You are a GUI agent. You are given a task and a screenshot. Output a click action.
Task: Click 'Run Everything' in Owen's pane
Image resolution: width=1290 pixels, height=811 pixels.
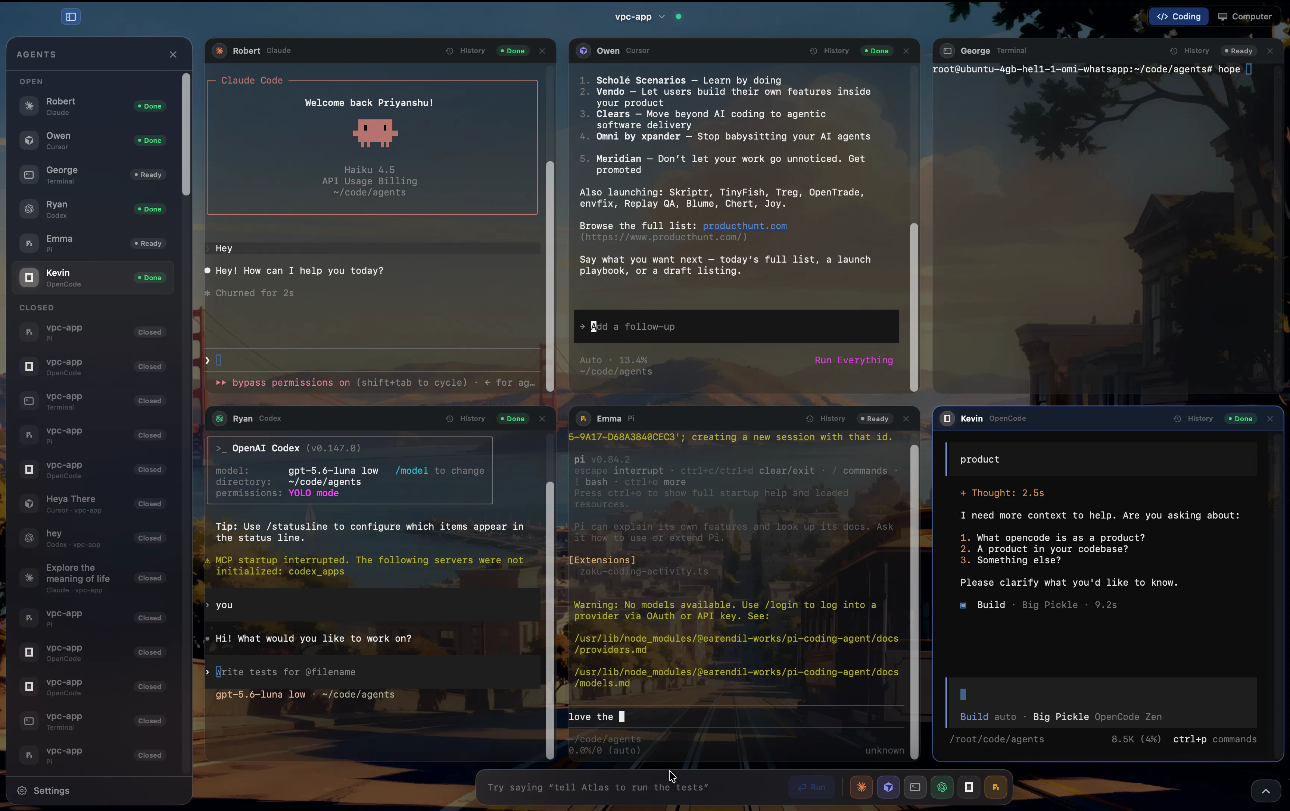[854, 360]
